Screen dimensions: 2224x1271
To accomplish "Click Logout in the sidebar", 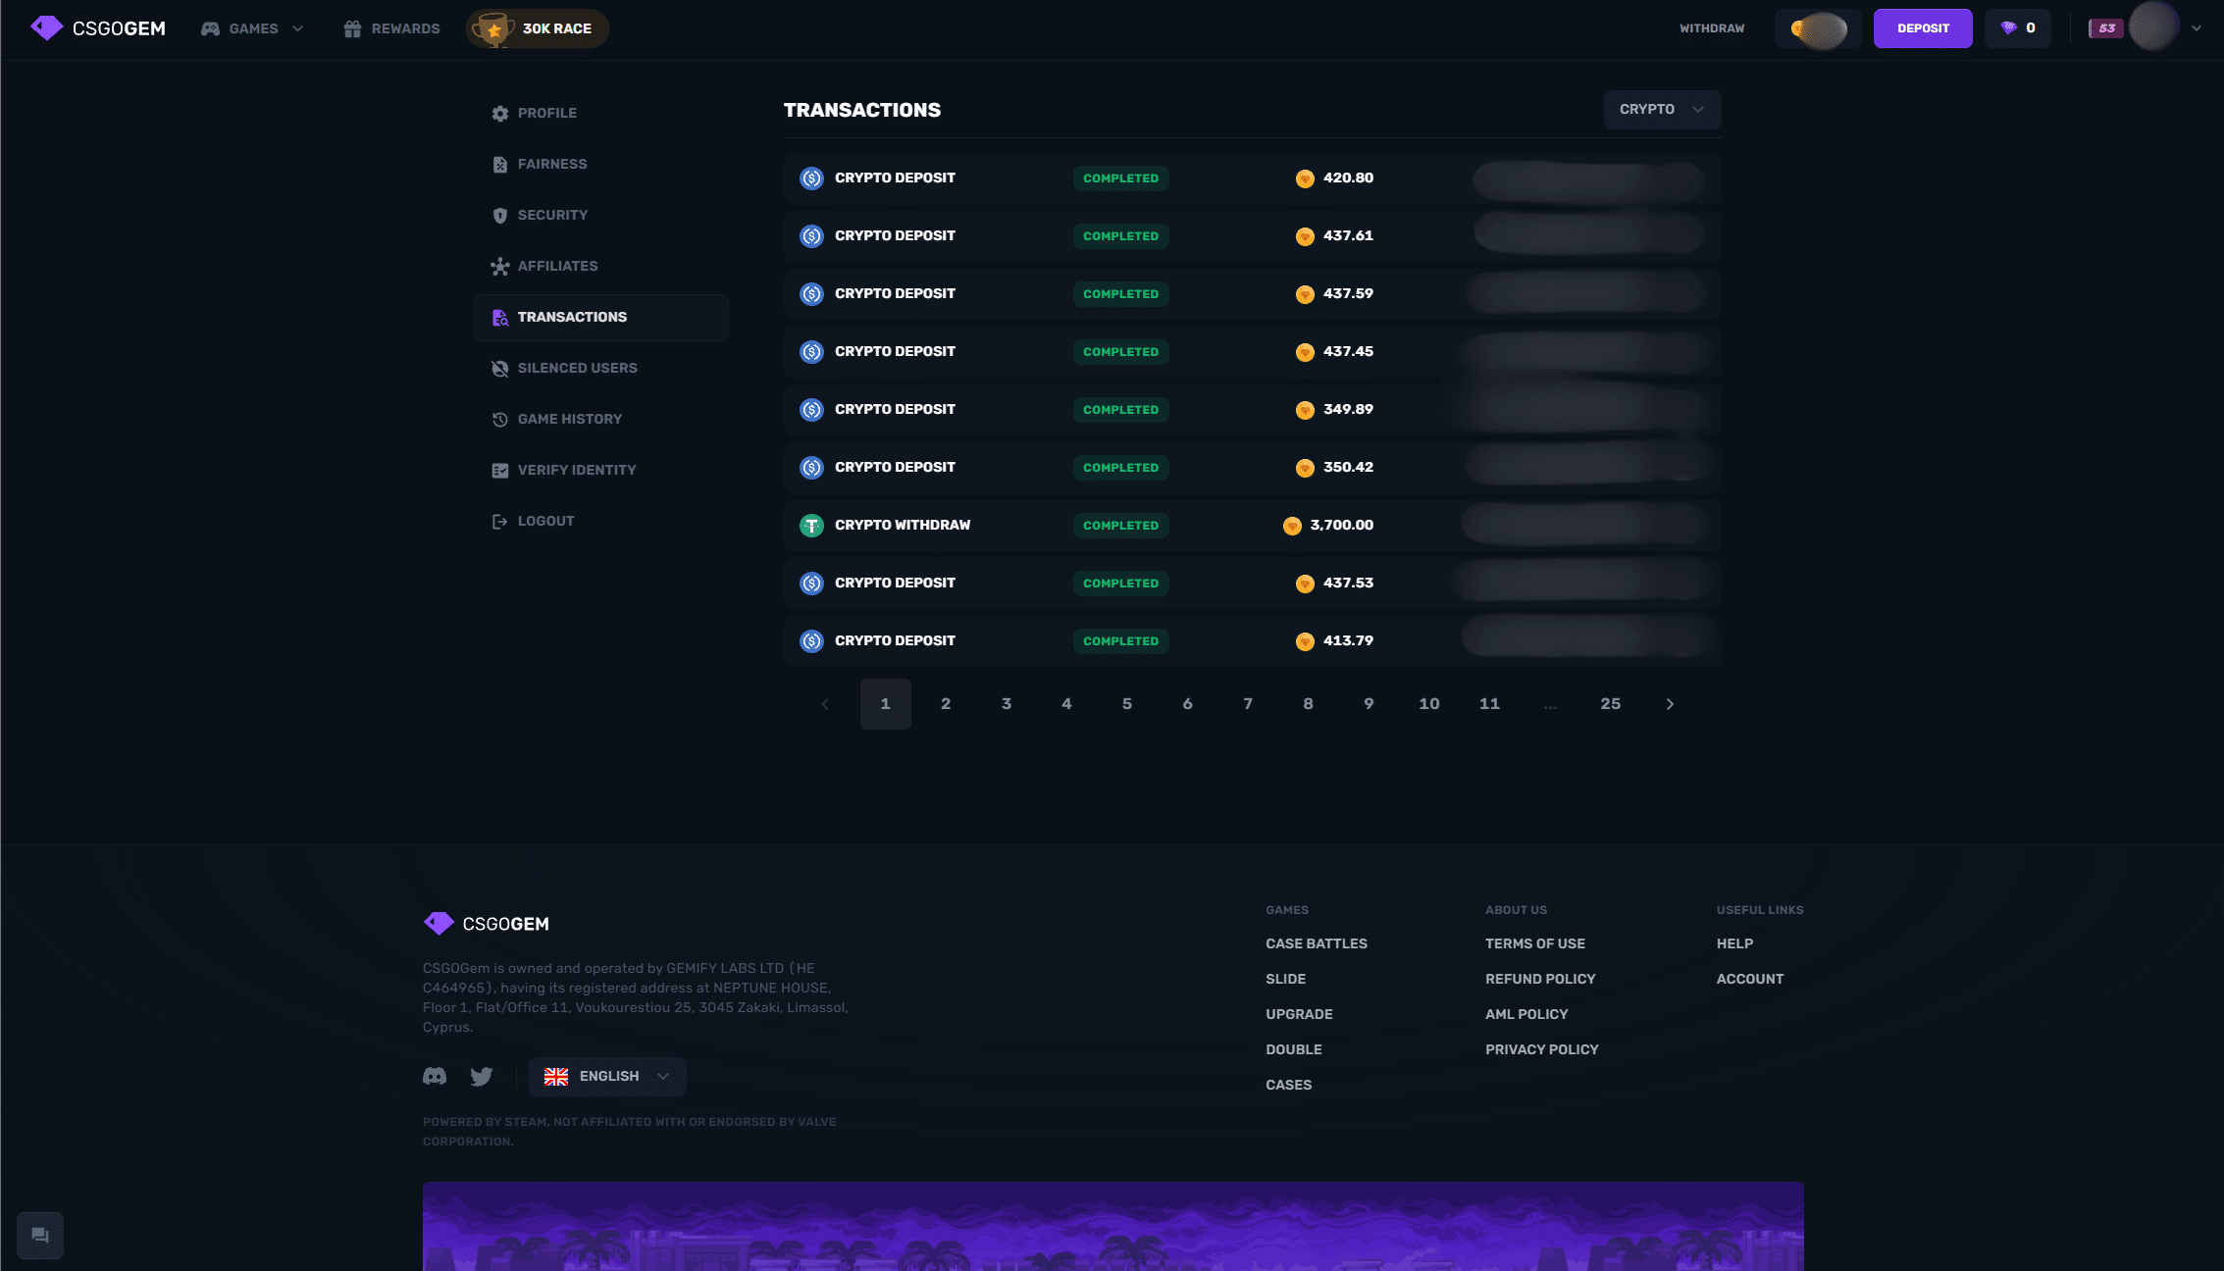I will [600, 521].
